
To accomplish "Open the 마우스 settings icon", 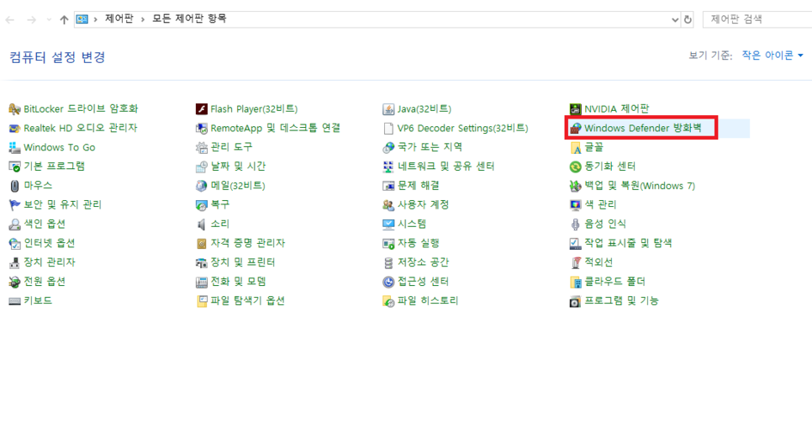I will [x=14, y=186].
